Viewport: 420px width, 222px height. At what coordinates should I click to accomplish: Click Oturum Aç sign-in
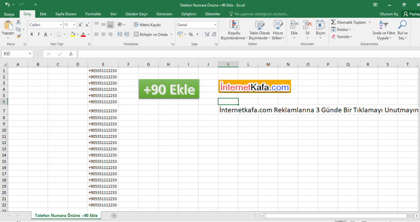point(389,14)
